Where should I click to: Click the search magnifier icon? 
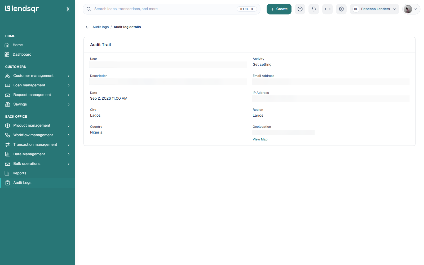tap(89, 9)
